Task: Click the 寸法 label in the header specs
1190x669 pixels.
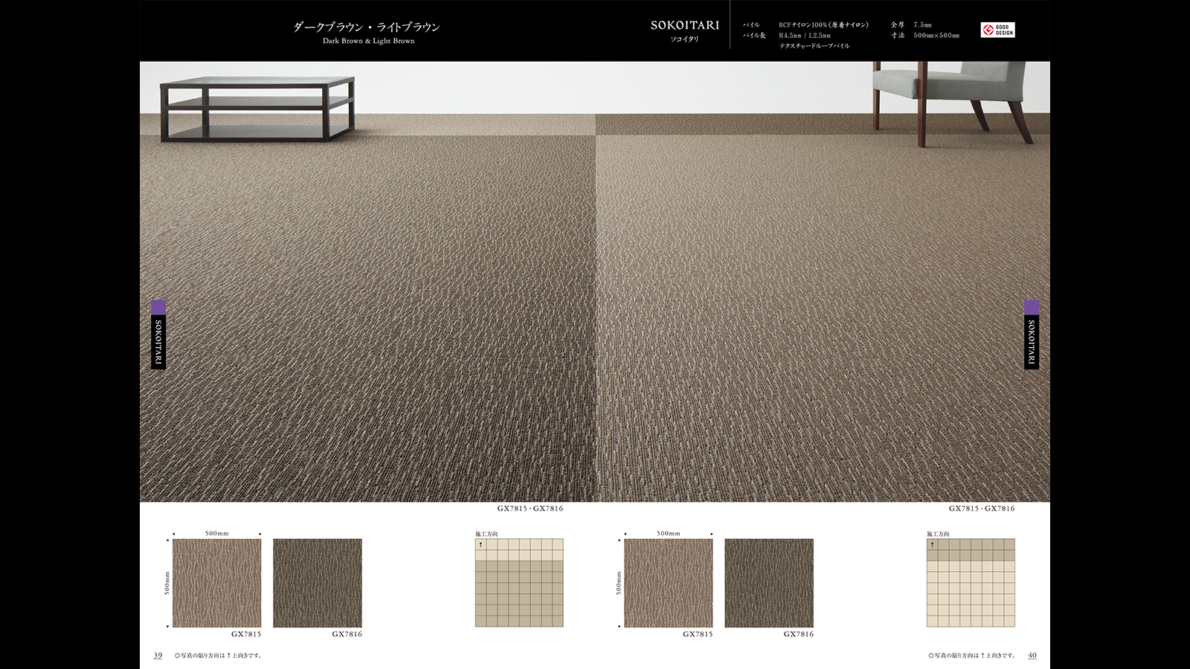Action: coord(898,35)
